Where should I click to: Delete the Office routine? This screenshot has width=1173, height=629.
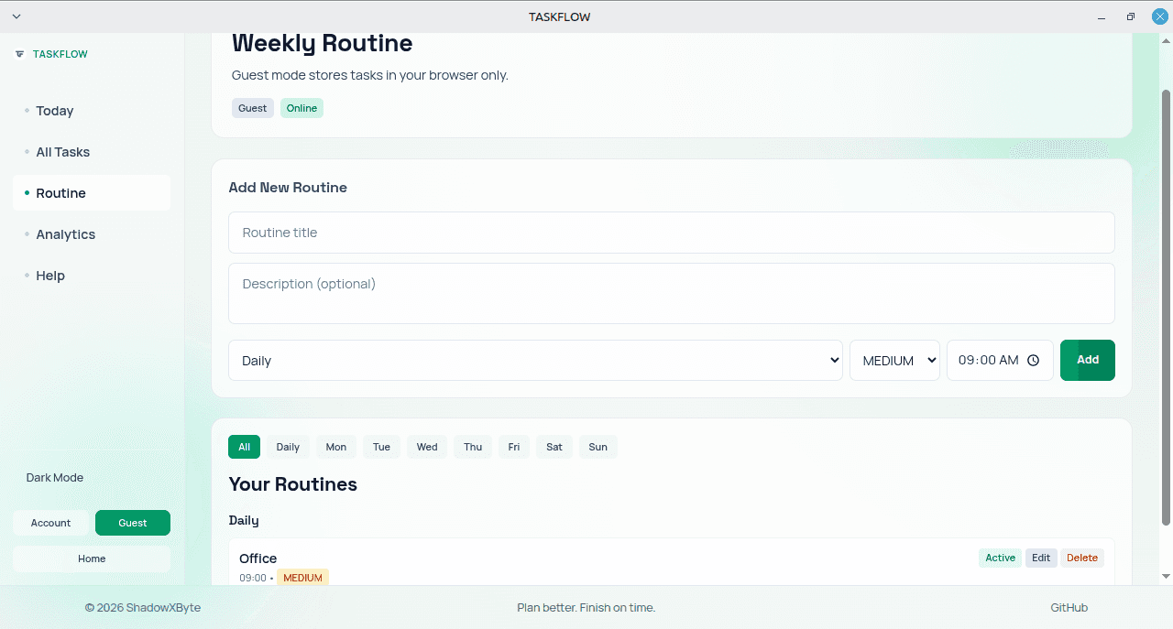(1082, 558)
